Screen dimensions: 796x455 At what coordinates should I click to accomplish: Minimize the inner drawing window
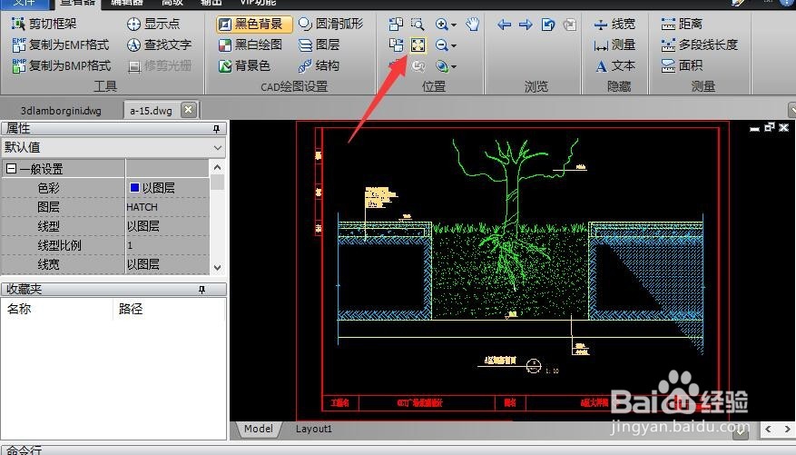(x=755, y=128)
